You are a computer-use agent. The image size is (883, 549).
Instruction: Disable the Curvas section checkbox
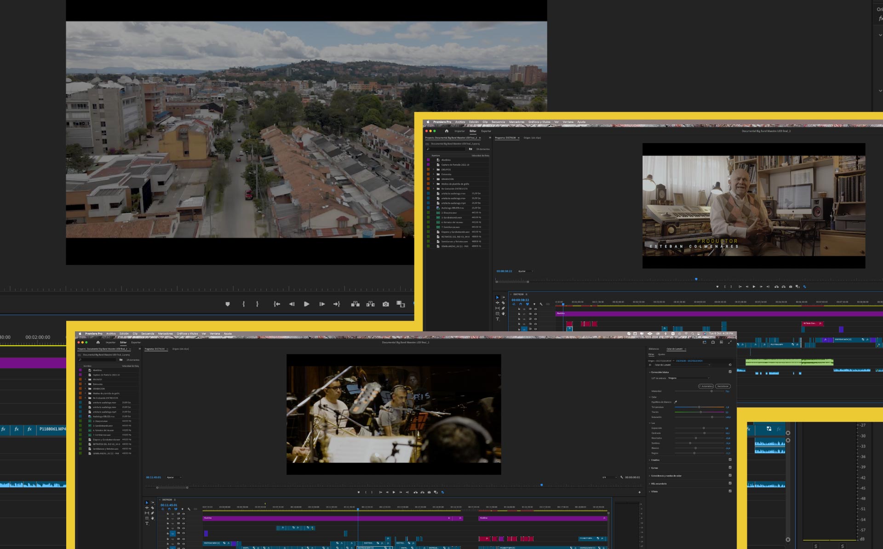pos(730,468)
